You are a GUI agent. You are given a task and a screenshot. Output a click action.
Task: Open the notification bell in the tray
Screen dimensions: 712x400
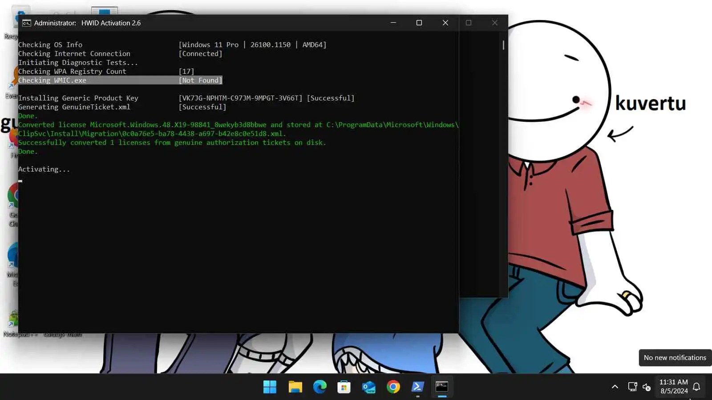tap(697, 387)
